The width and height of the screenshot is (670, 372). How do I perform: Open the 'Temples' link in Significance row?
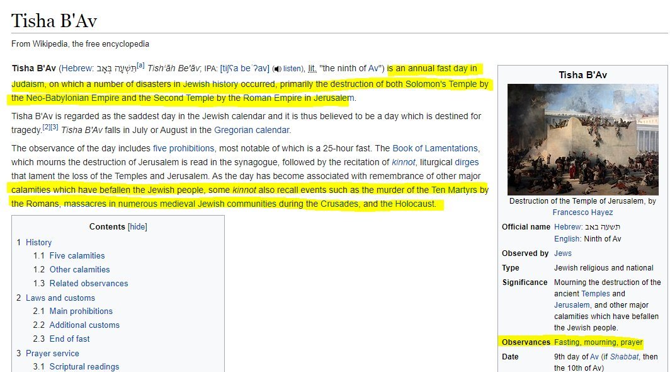[596, 294]
